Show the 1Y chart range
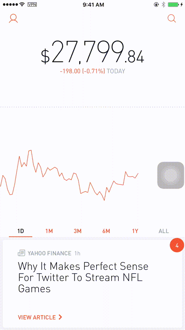This screenshot has height=330, width=185. coord(135,231)
